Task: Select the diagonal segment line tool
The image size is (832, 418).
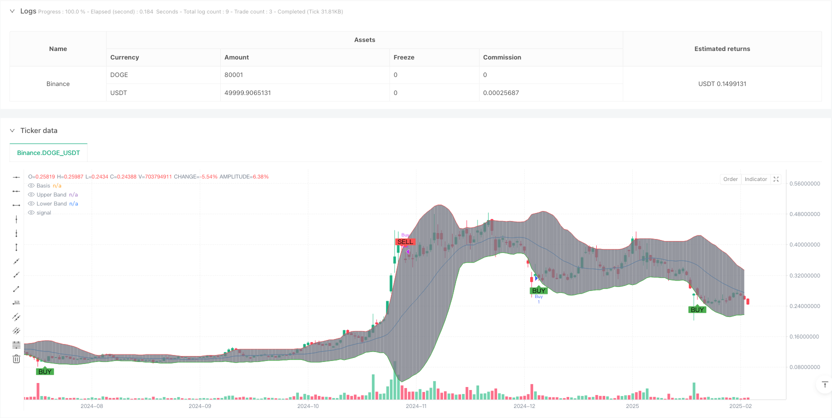Action: coord(16,289)
